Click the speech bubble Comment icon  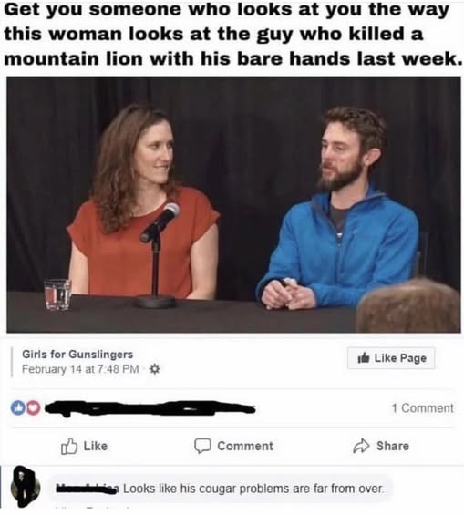coord(202,446)
